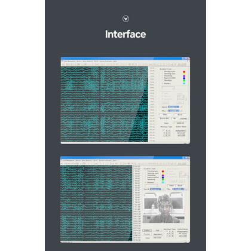
Task: Click the Collect button in video window
Action: [147, 230]
